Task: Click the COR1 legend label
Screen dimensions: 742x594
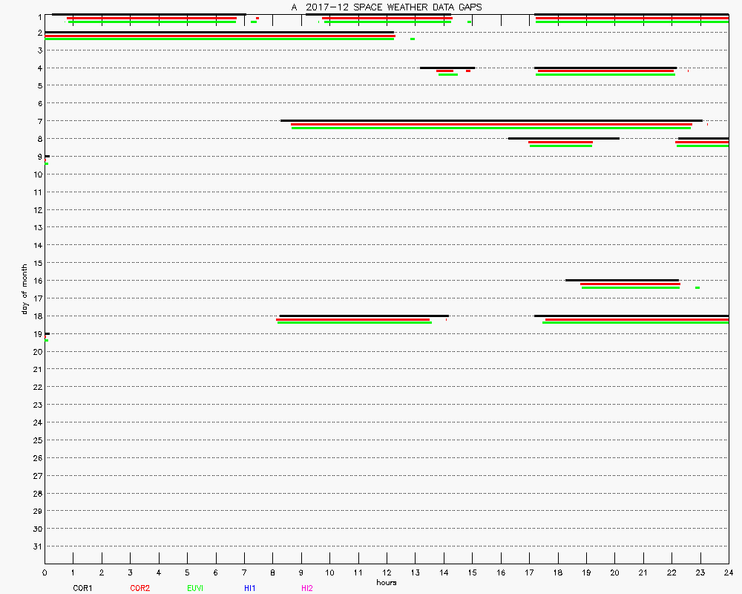Action: [x=82, y=588]
